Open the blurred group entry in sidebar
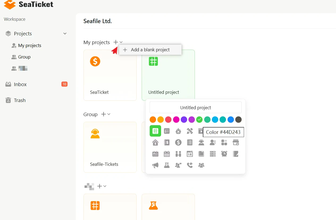Image resolution: width=336 pixels, height=220 pixels. pos(19,68)
